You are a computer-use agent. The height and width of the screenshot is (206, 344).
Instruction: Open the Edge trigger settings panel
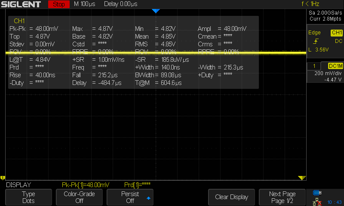[x=315, y=33]
